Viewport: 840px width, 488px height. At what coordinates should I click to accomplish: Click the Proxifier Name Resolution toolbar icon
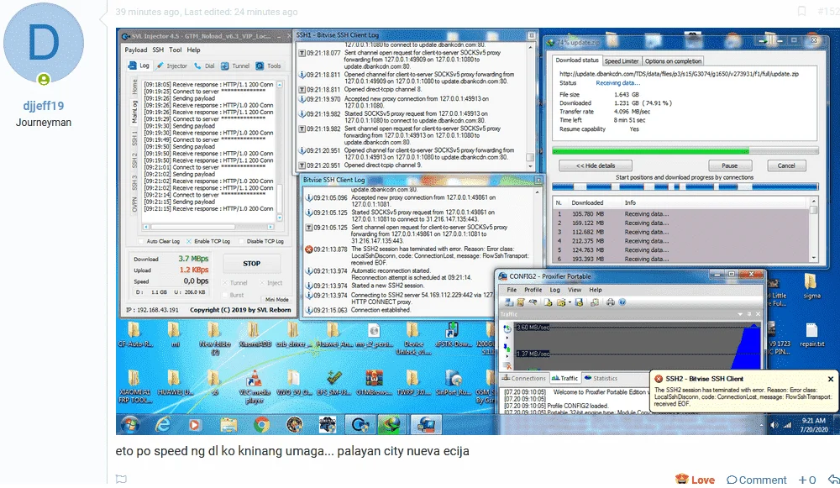tap(533, 302)
